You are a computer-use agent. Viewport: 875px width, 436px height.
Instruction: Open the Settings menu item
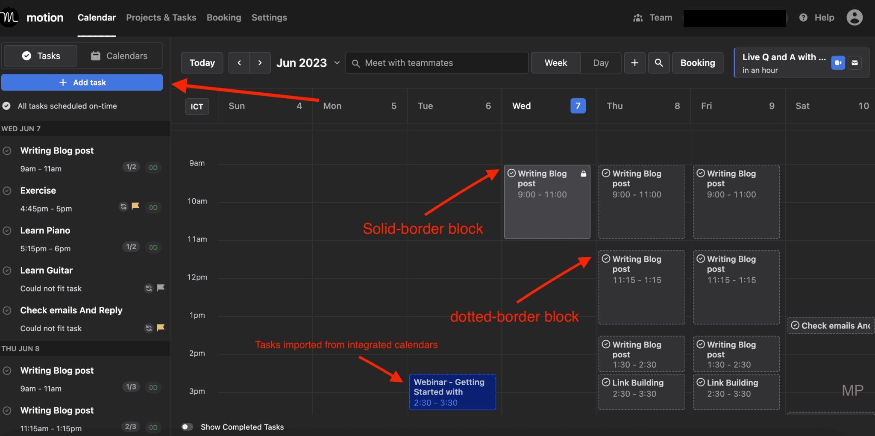pos(269,18)
